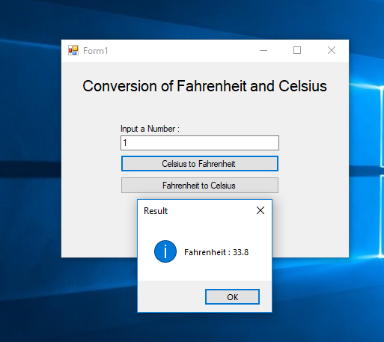384x342 pixels.
Task: Close the Result dialog with the X
Action: click(x=260, y=210)
